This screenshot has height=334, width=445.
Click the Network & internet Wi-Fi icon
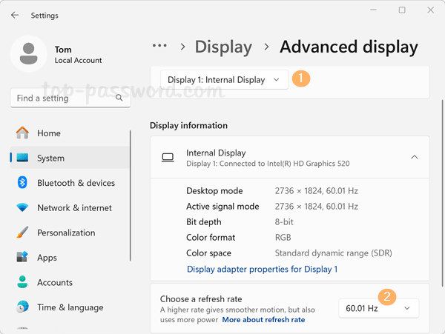pos(22,208)
